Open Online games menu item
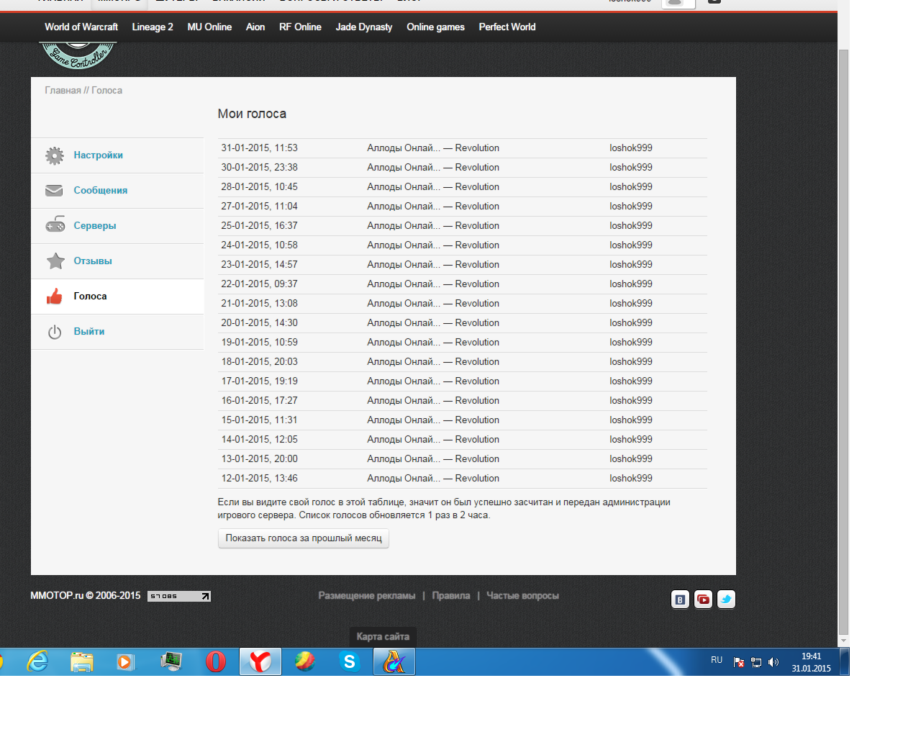Screen dimensions: 921x737 coord(435,27)
